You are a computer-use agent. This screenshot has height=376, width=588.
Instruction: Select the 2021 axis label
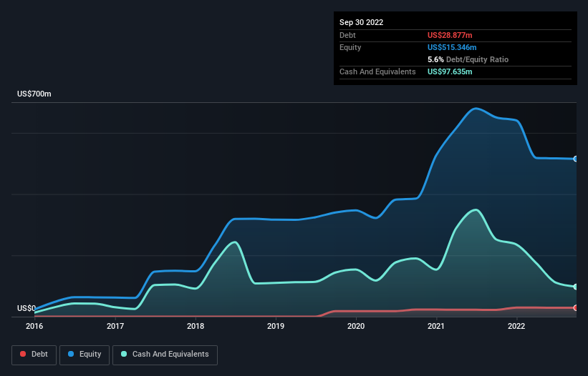point(436,326)
